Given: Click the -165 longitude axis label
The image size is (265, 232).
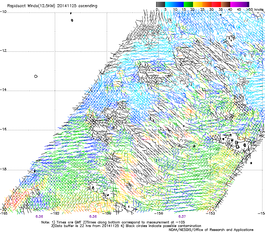Looking at the screenshot, I should click(4, 213).
